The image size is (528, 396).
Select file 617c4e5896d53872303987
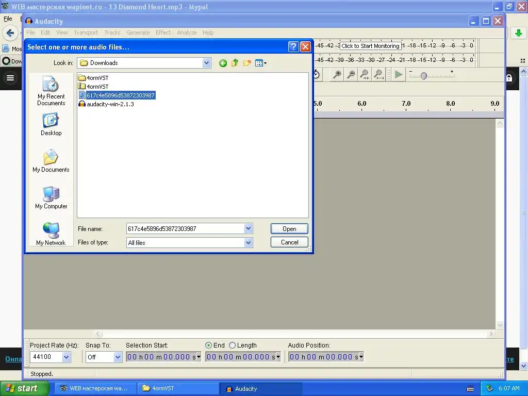coord(117,95)
